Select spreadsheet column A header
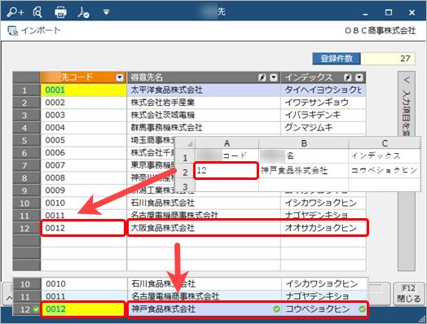 point(227,143)
